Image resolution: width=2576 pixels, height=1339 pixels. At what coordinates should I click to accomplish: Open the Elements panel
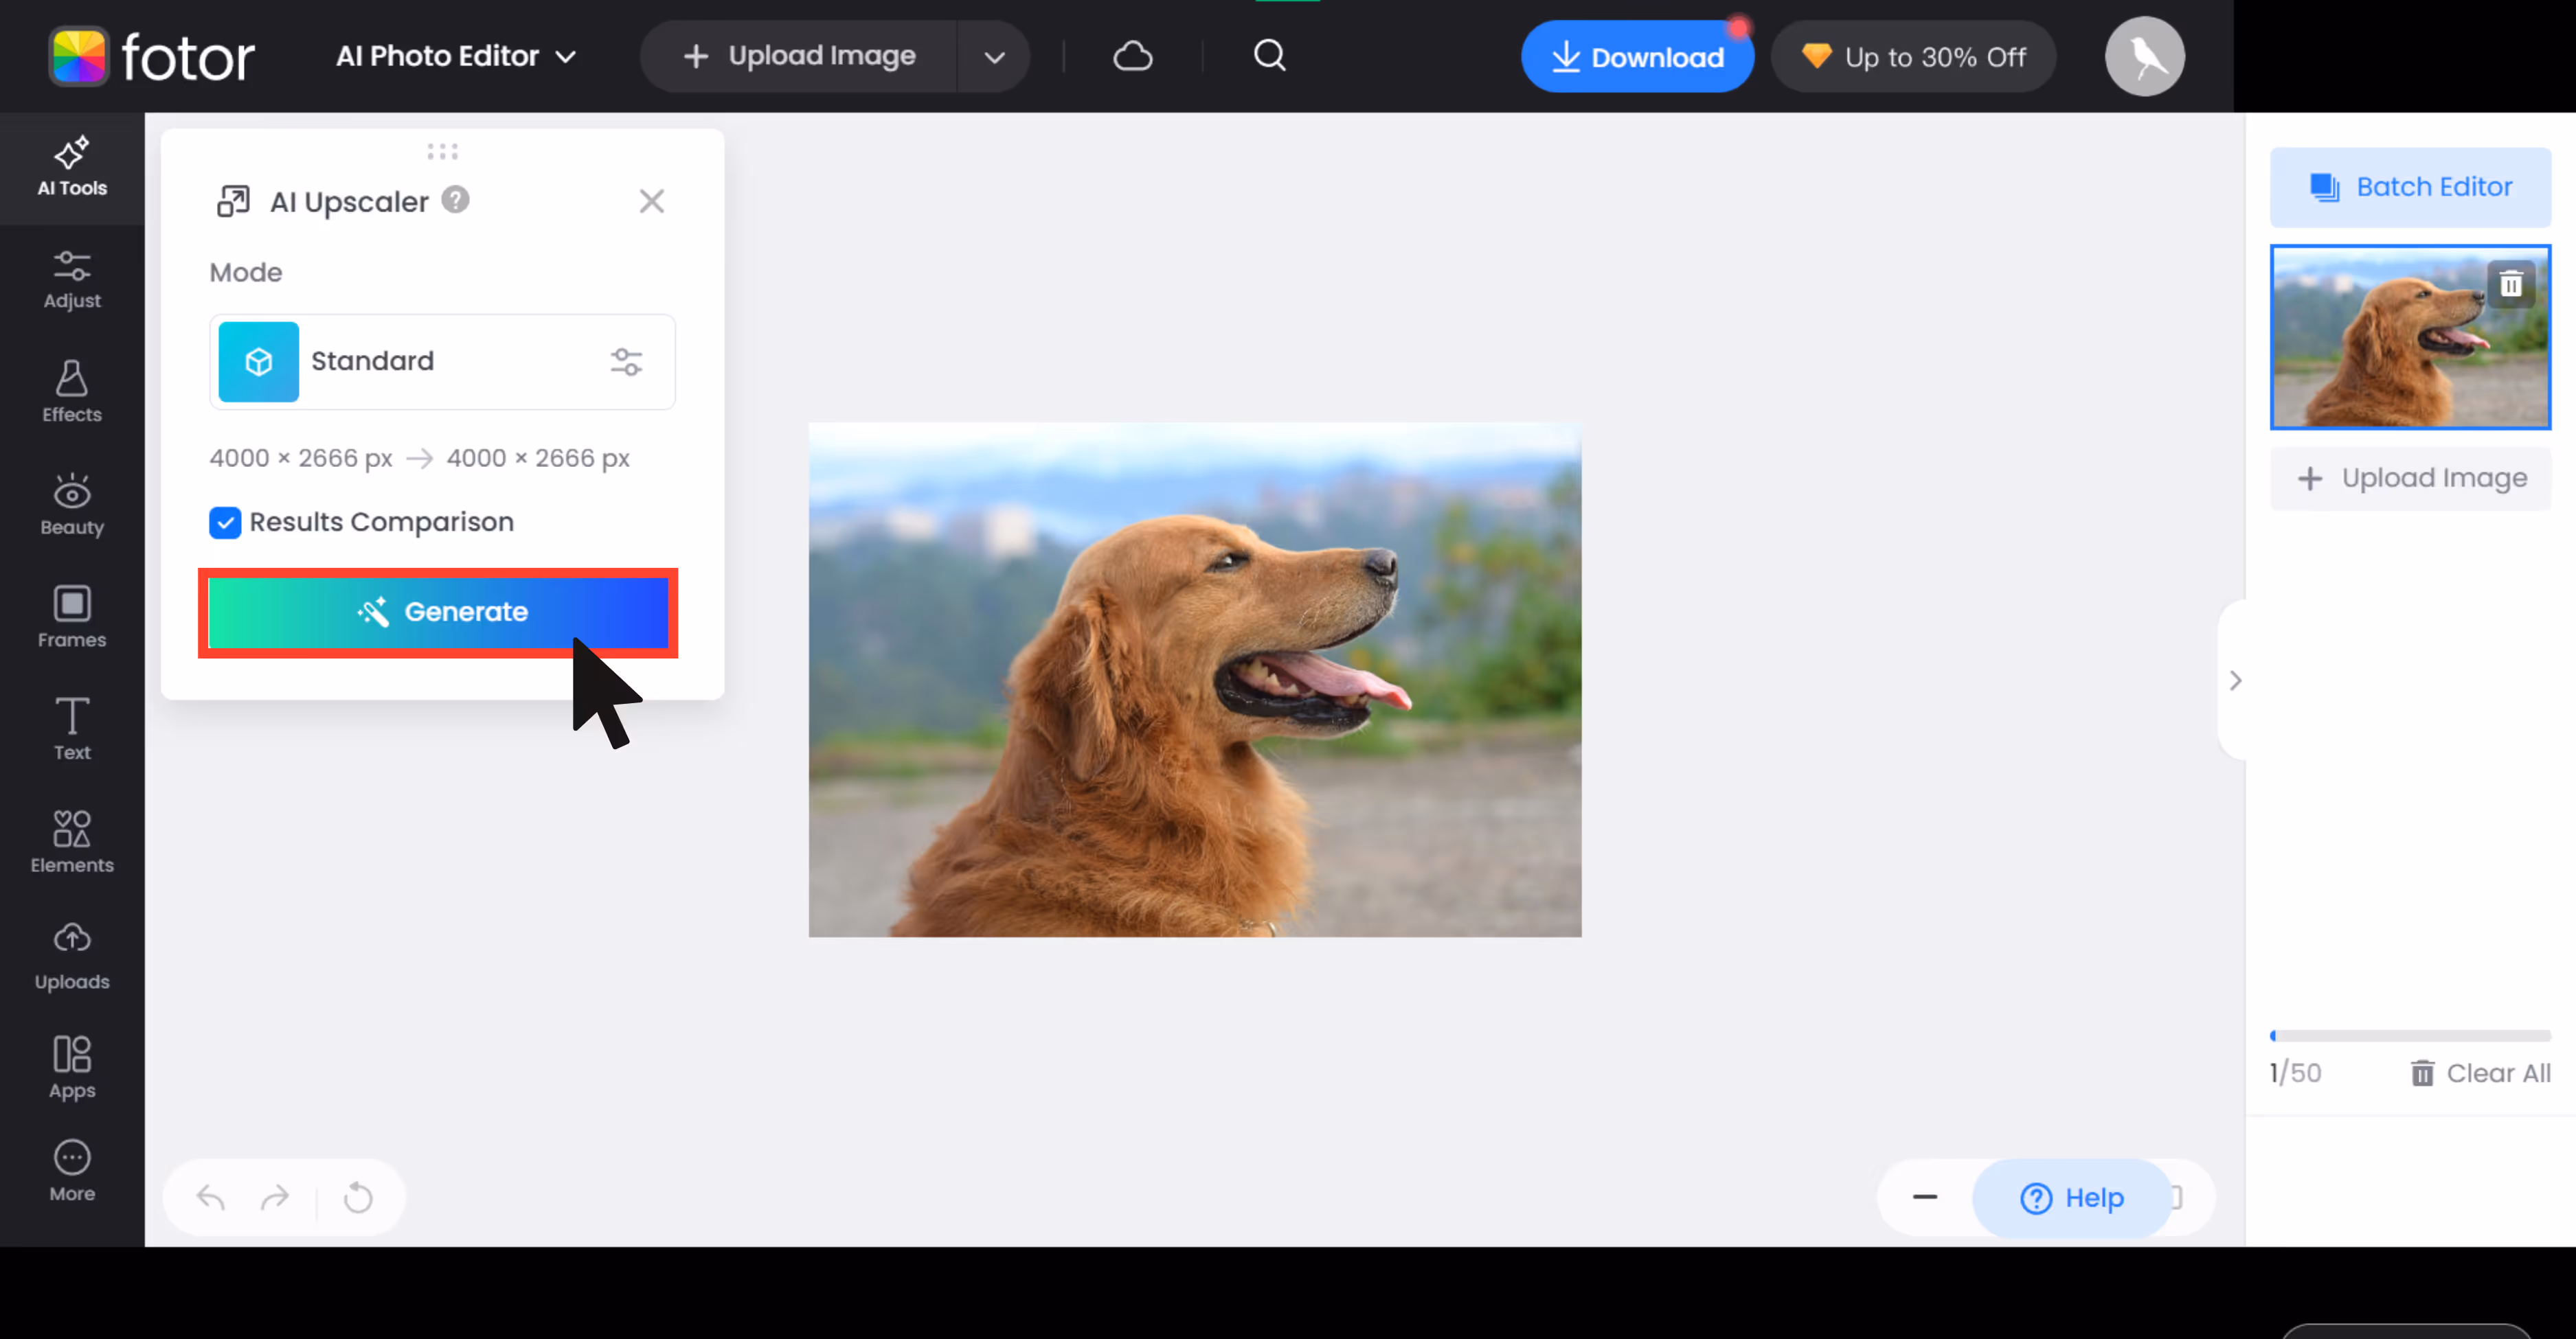click(x=72, y=843)
